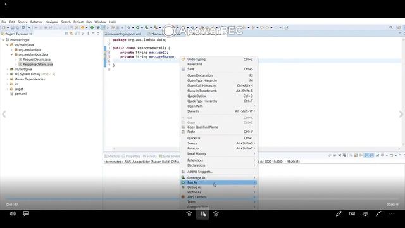405x228 pixels.
Task: Open the player's more options ellipsis
Action: [392, 213]
